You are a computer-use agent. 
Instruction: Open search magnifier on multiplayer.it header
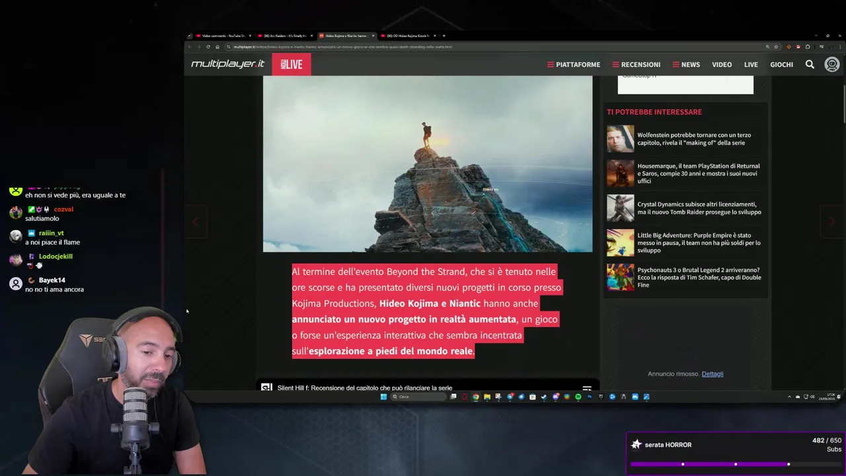pos(810,64)
